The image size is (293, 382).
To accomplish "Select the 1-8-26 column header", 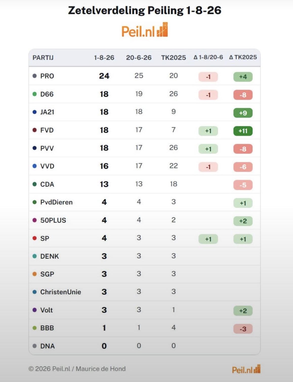I will 104,58.
